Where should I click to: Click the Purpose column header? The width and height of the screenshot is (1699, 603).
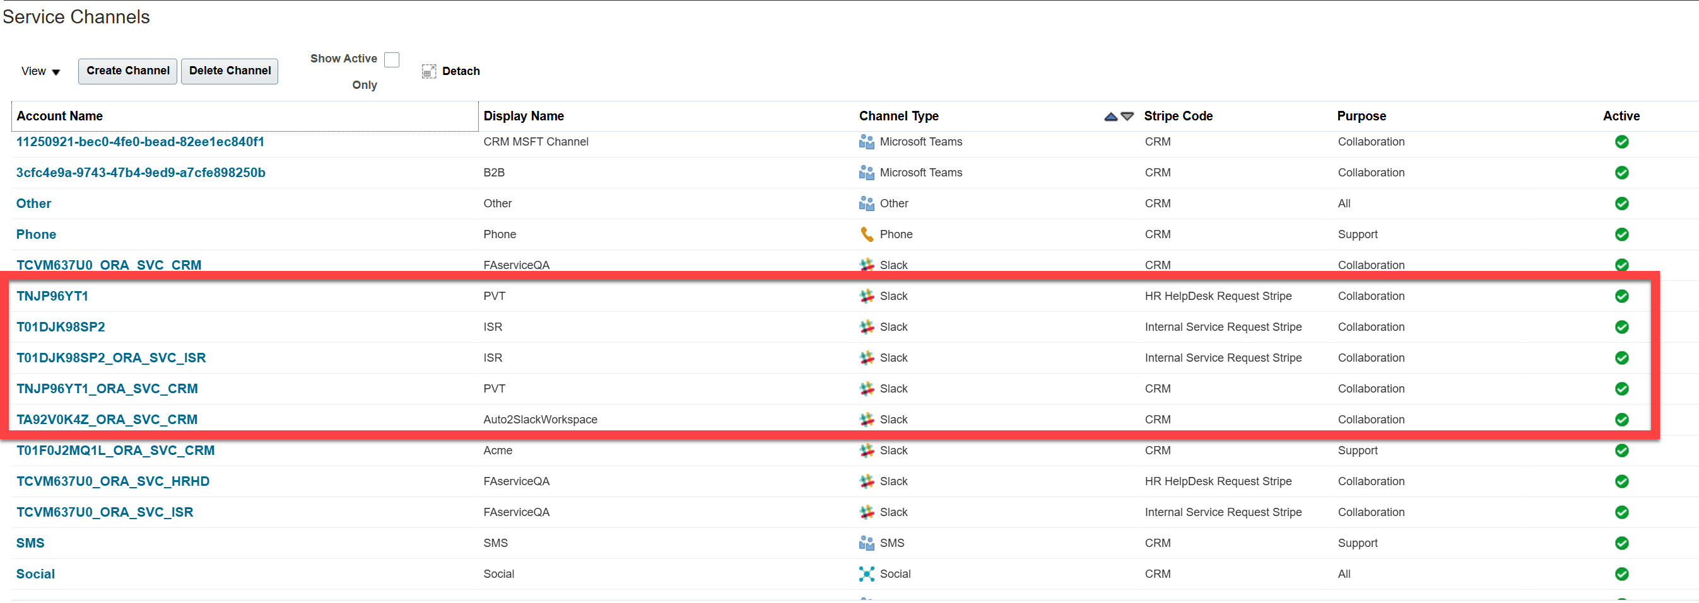(x=1361, y=117)
